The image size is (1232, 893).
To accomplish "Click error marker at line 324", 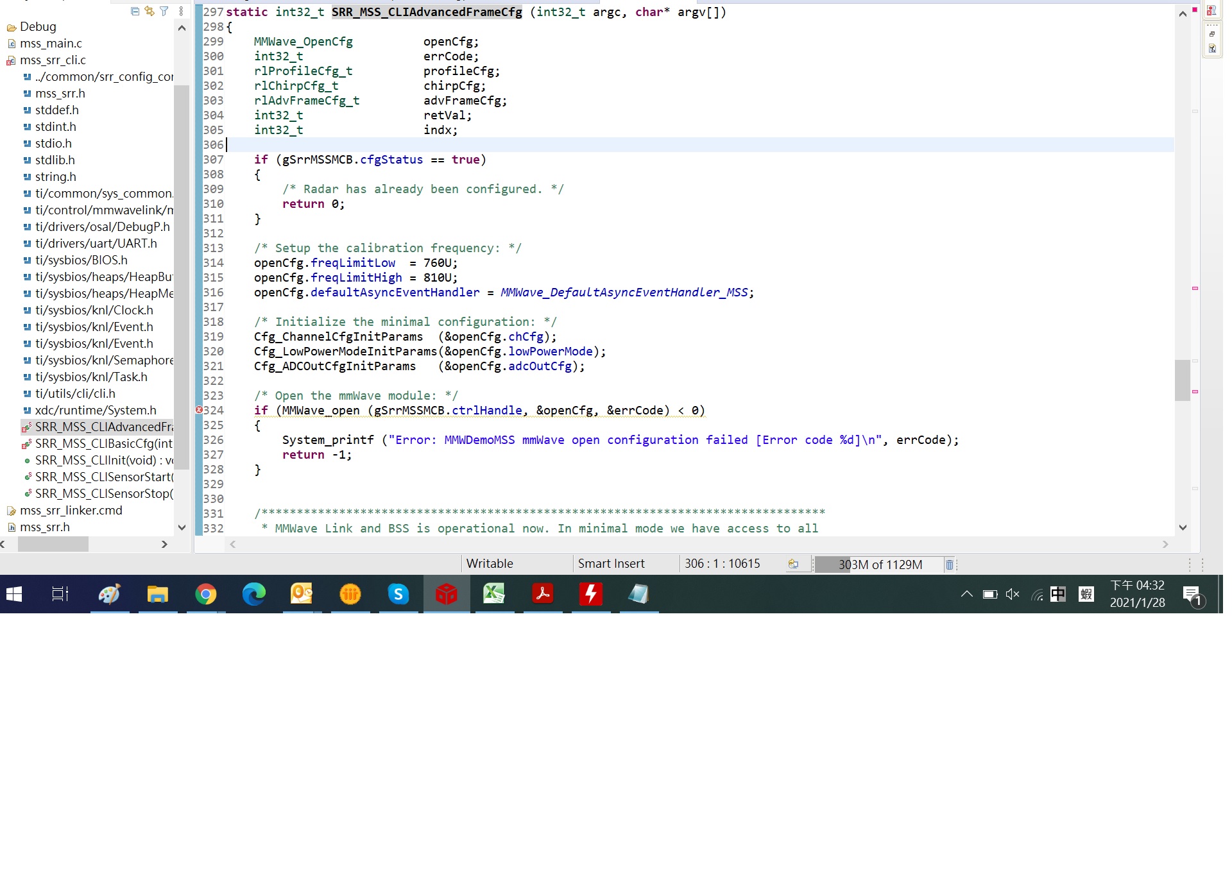I will pyautogui.click(x=199, y=411).
